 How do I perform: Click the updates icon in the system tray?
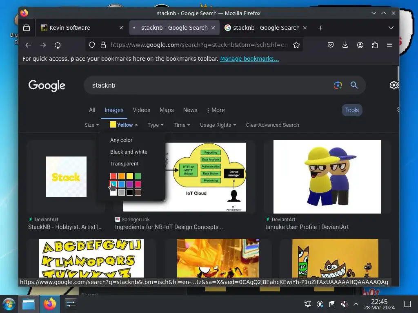[320, 304]
